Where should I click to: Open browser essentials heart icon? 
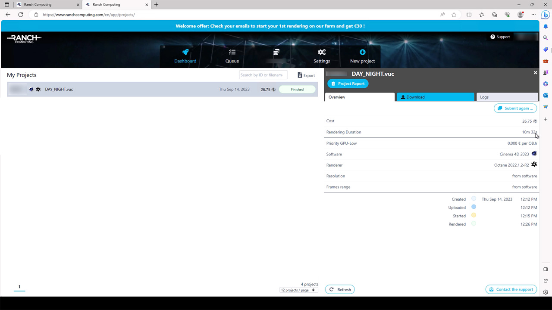(x=507, y=15)
